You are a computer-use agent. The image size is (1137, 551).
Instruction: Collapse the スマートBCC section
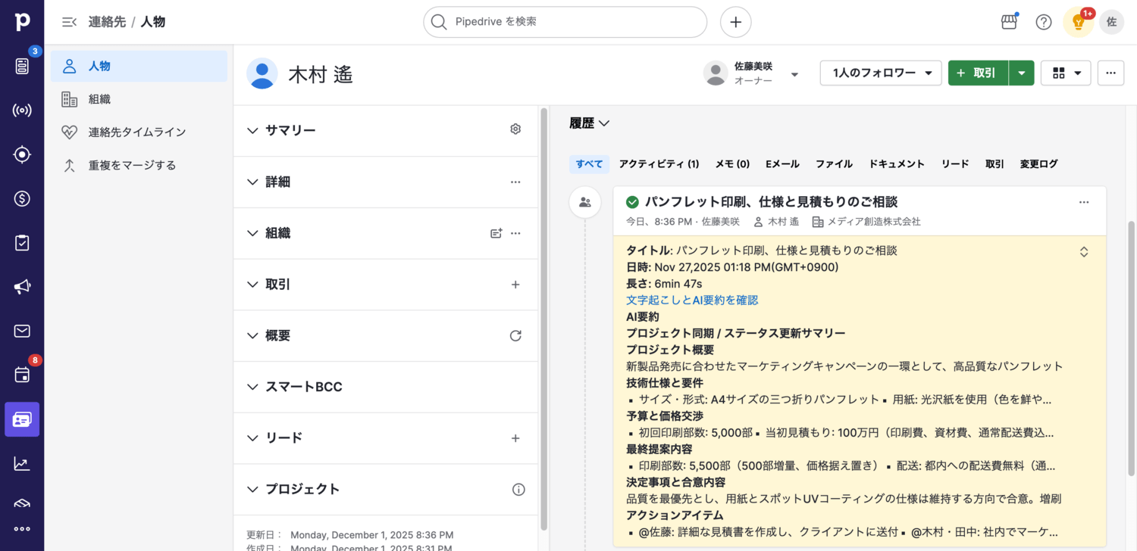(253, 387)
